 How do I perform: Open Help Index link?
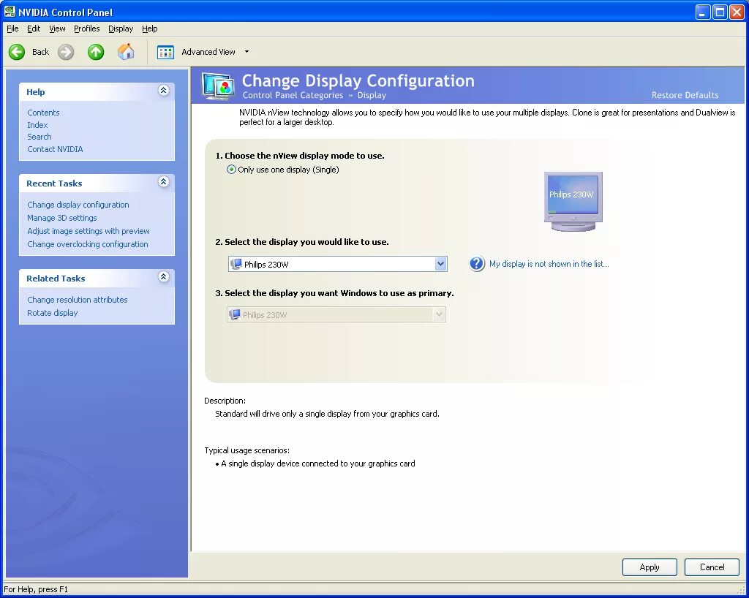(x=37, y=125)
